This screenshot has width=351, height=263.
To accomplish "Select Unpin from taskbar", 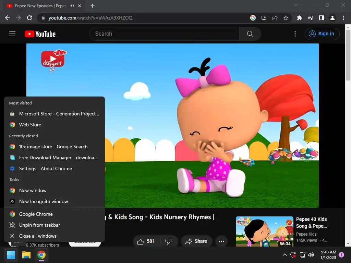I will click(x=55, y=225).
